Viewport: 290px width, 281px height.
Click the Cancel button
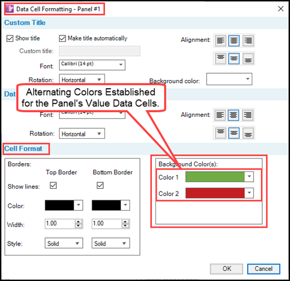[263, 269]
